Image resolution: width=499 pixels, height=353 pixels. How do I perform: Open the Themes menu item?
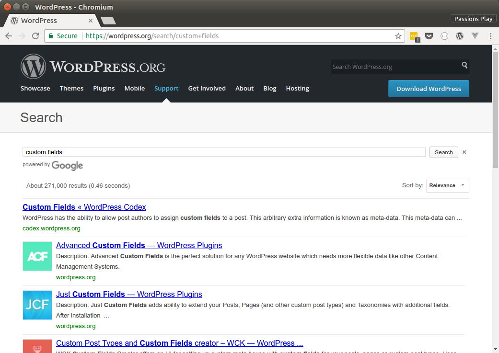coord(71,89)
